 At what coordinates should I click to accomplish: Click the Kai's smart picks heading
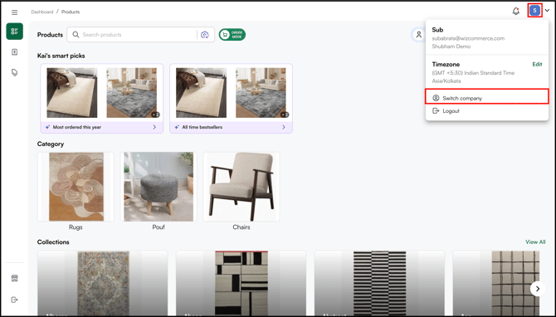[x=61, y=56]
